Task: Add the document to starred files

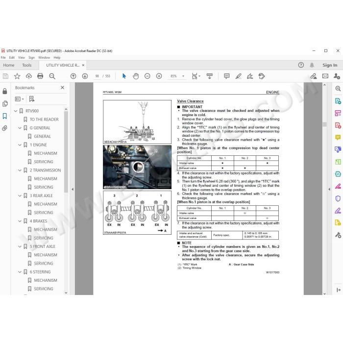Action: tap(17, 76)
